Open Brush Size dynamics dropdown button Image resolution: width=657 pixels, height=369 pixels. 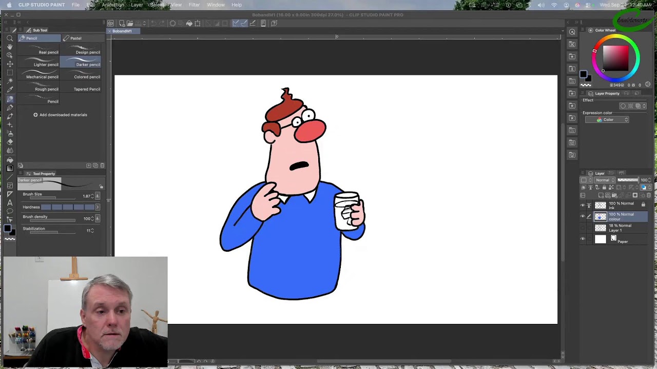pos(98,196)
